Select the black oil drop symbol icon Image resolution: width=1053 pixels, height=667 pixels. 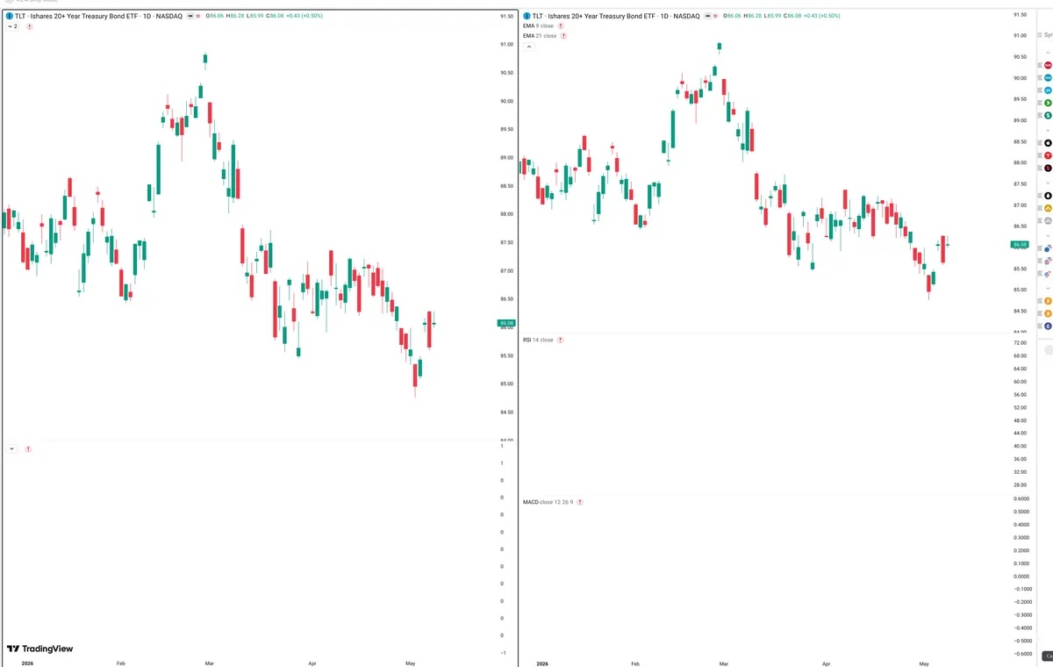tap(1048, 195)
